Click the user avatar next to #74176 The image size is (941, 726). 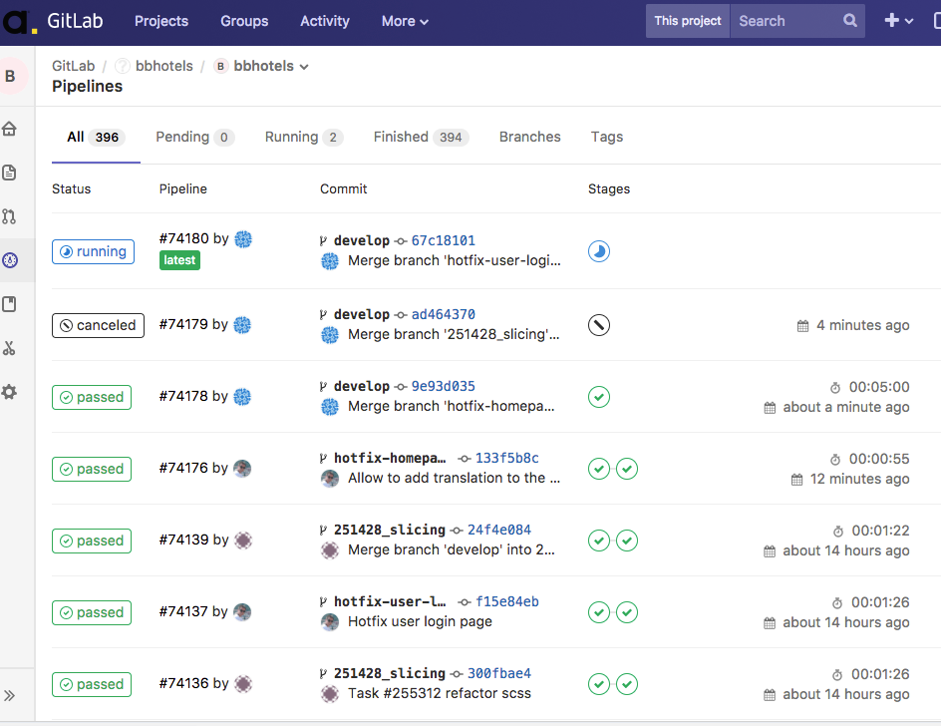242,468
